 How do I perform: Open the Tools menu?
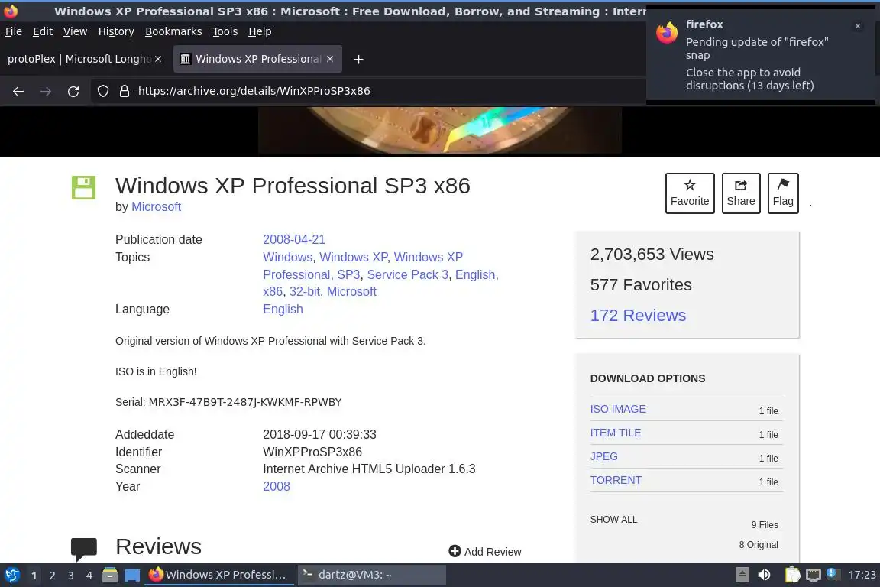225,31
